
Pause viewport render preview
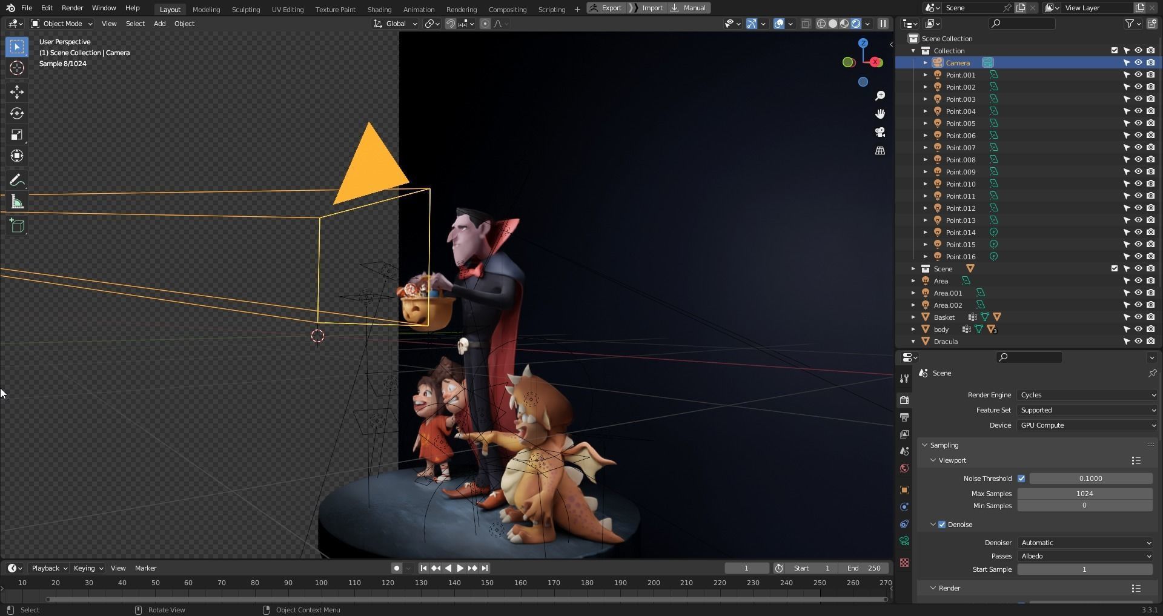883,24
